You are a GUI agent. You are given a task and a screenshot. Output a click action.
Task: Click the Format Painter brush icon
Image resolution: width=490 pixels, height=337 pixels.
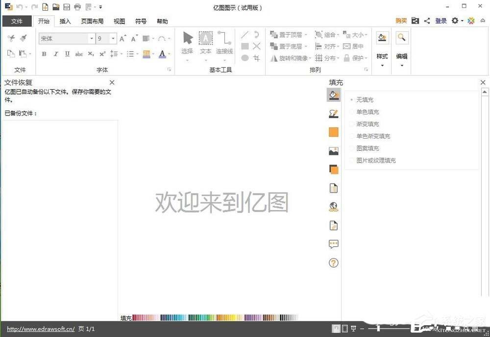23,38
